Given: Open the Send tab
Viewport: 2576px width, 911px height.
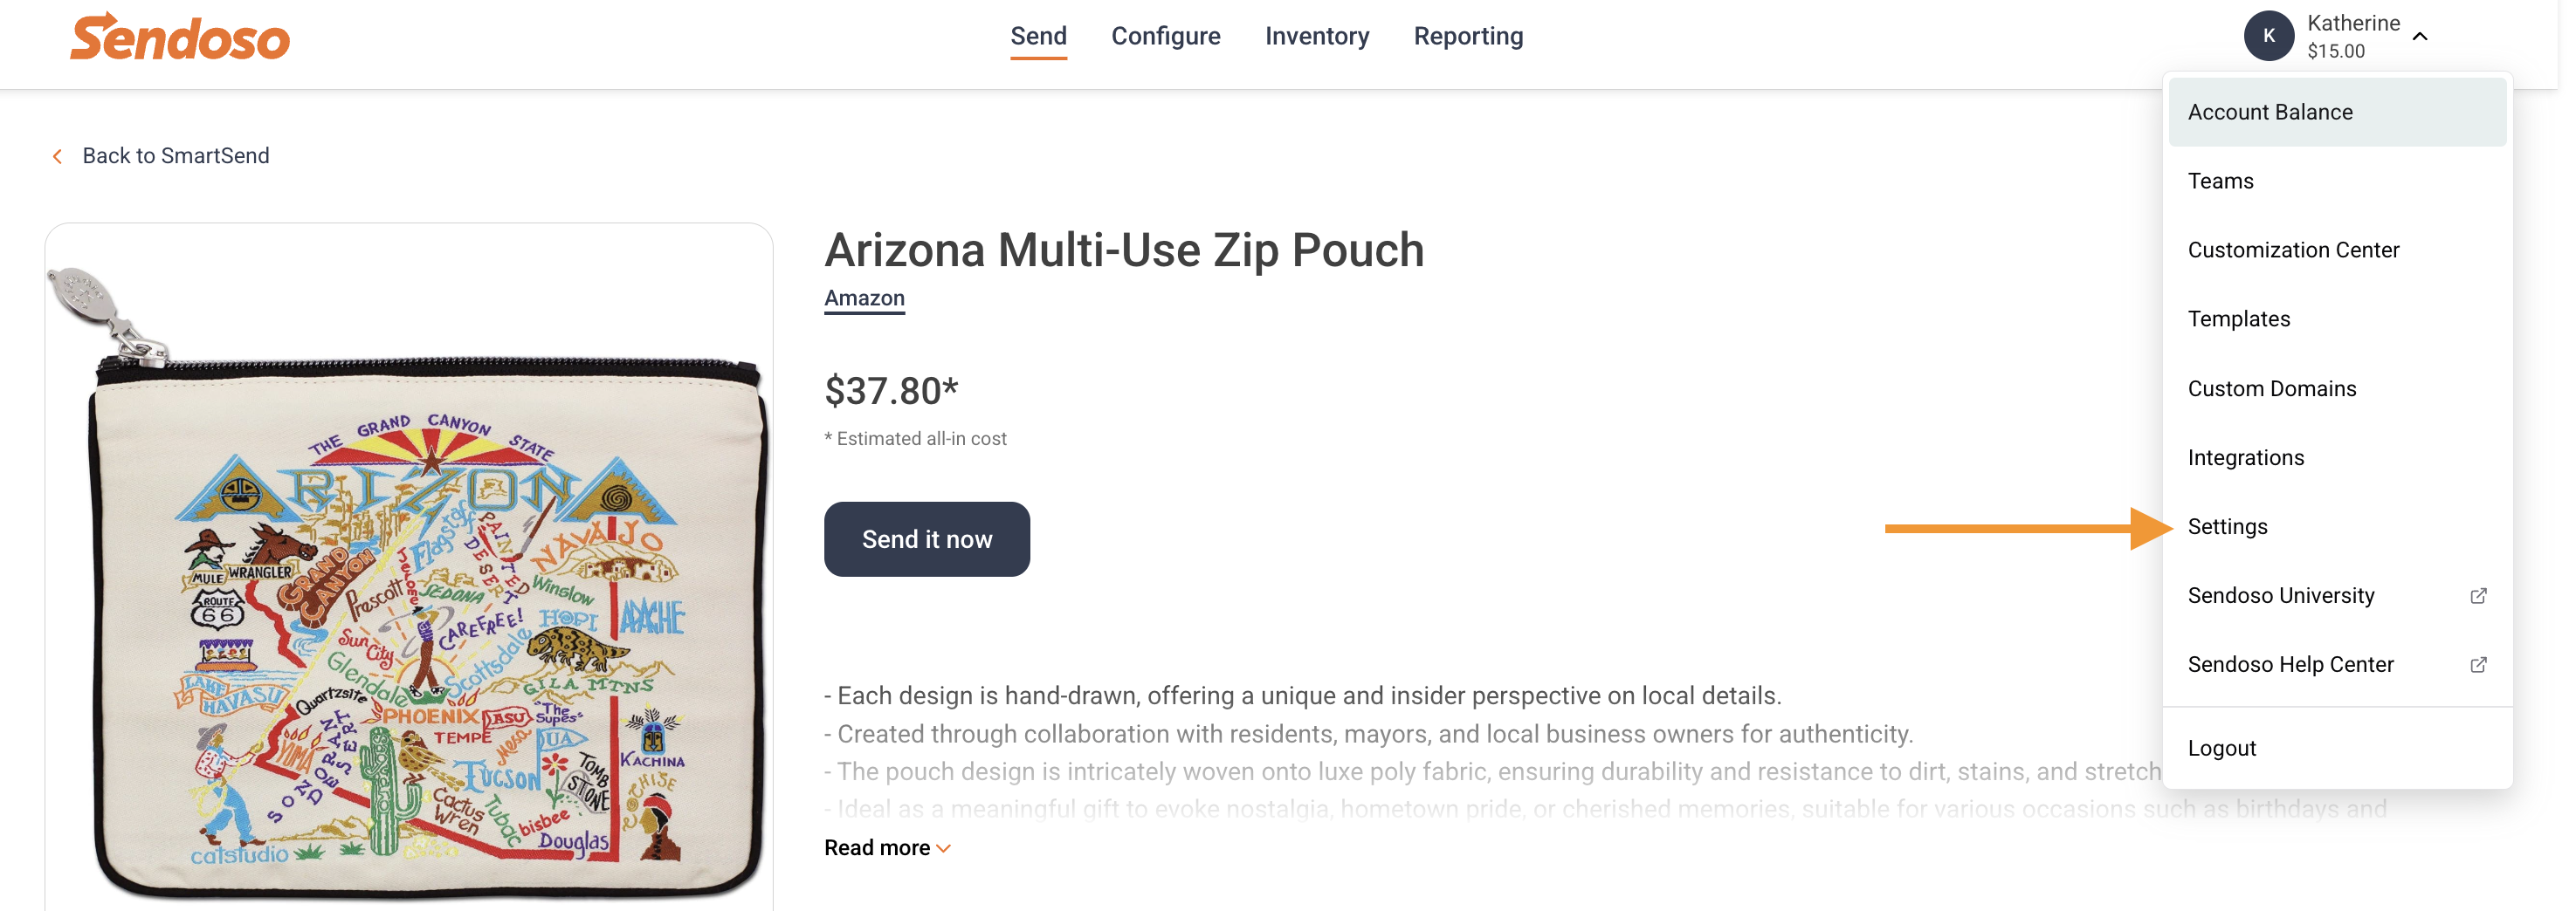Looking at the screenshot, I should point(1038,37).
